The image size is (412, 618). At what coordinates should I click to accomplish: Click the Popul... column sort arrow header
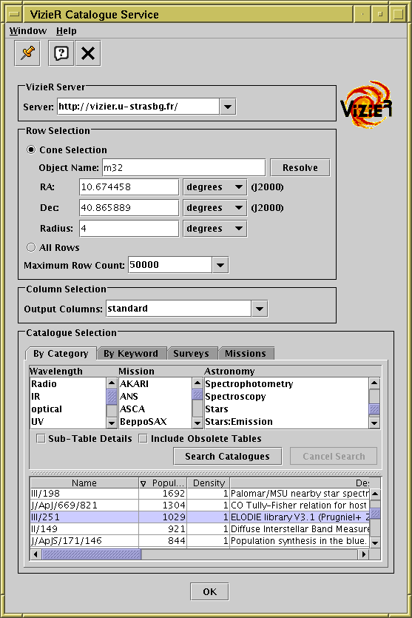(163, 483)
